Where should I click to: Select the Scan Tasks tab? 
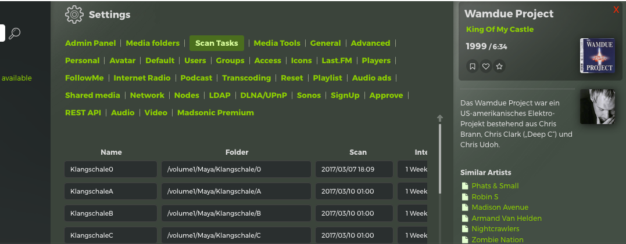[217, 43]
